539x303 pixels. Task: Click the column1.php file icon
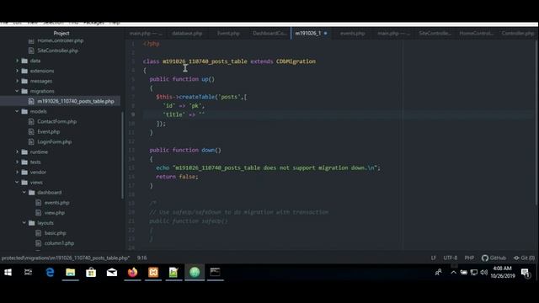(x=39, y=243)
